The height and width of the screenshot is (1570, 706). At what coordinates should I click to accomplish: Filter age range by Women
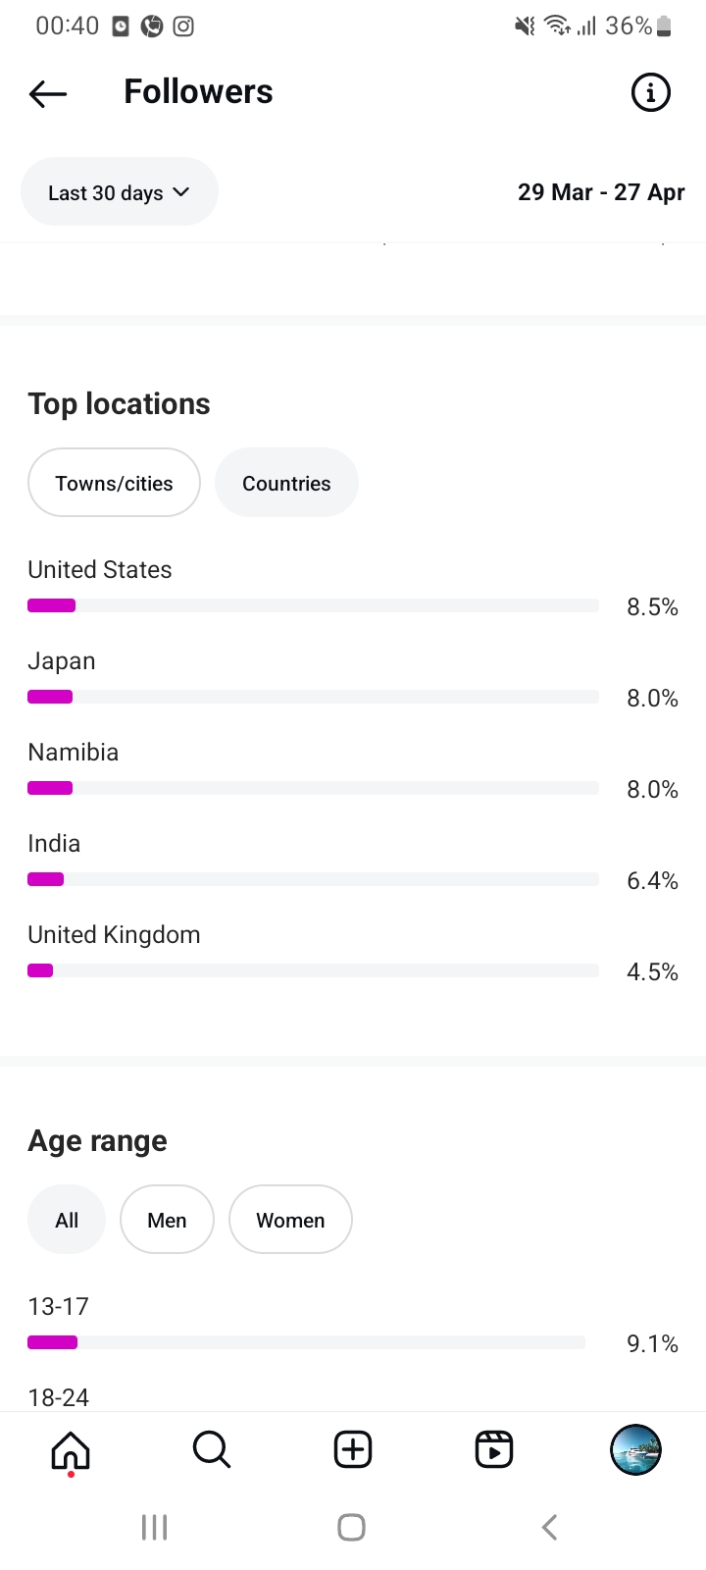[x=290, y=1220]
